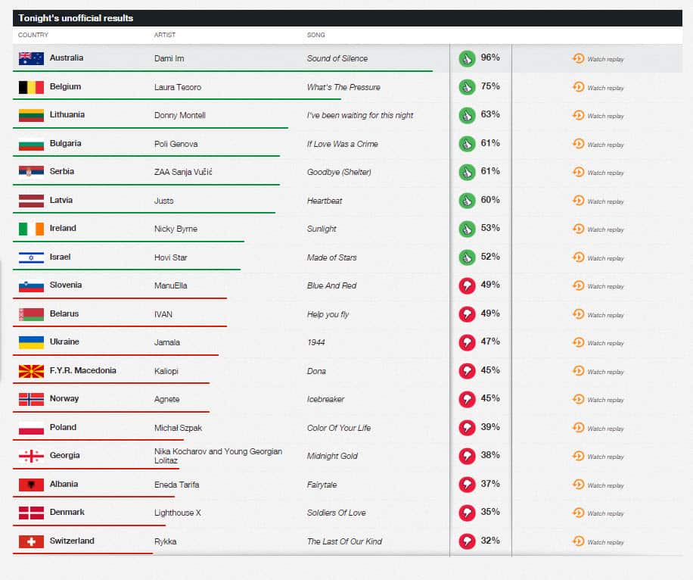The width and height of the screenshot is (693, 580).
Task: Click the Switzerland flag icon
Action: (x=31, y=541)
